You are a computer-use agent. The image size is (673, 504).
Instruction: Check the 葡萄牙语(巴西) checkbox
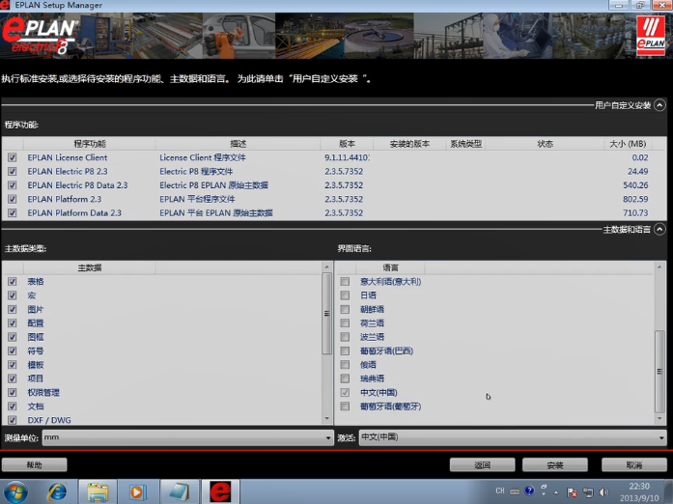click(345, 350)
